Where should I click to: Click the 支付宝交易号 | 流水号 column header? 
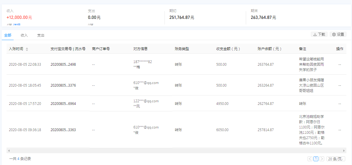68,49
